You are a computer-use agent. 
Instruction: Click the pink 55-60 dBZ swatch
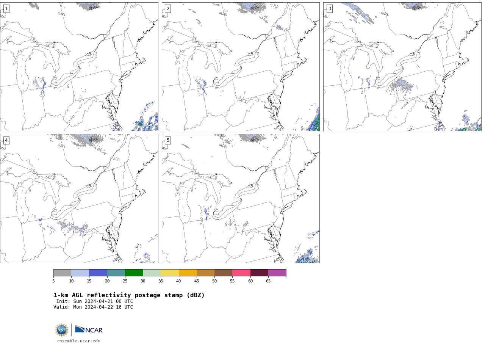241,273
